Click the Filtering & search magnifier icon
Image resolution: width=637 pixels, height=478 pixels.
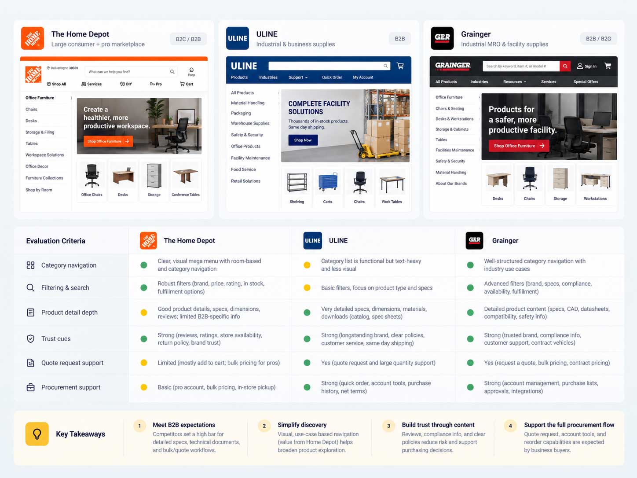pos(30,287)
